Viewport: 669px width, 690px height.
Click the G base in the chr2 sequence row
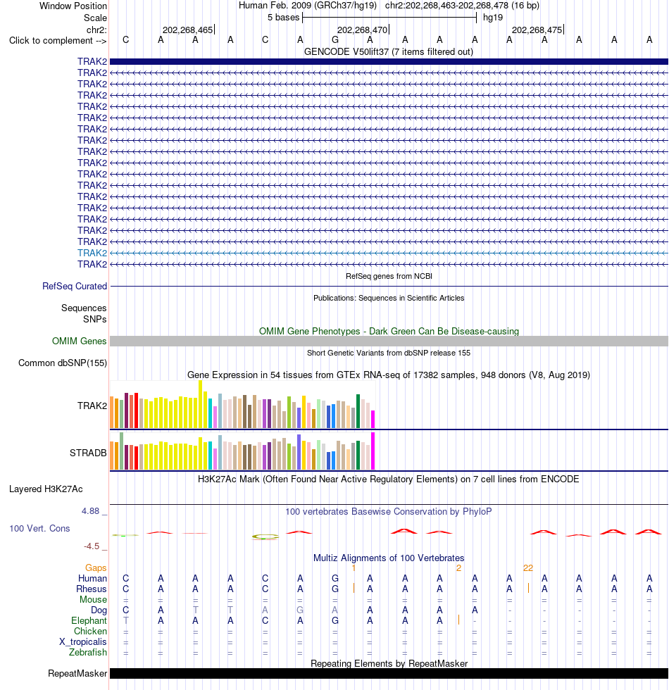[x=335, y=40]
